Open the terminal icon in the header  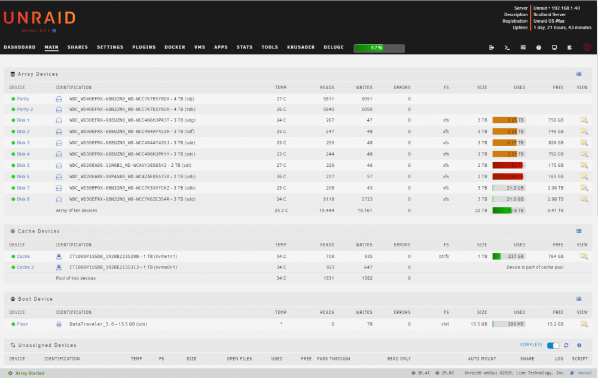507,48
